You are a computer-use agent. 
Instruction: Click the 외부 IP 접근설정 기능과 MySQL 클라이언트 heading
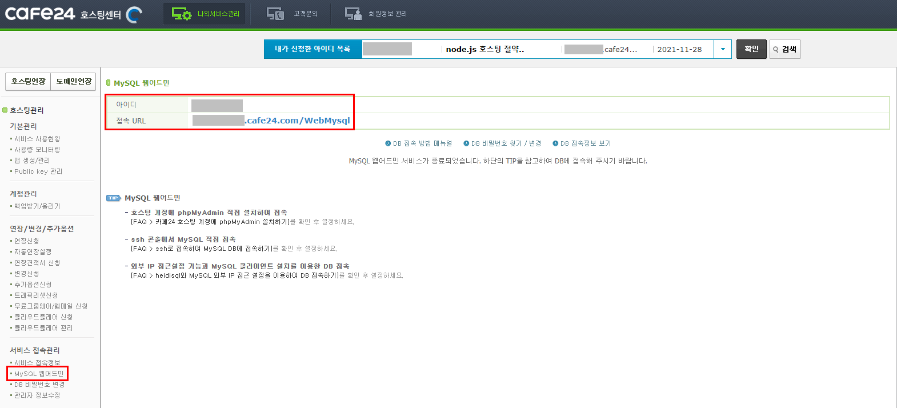[240, 266]
